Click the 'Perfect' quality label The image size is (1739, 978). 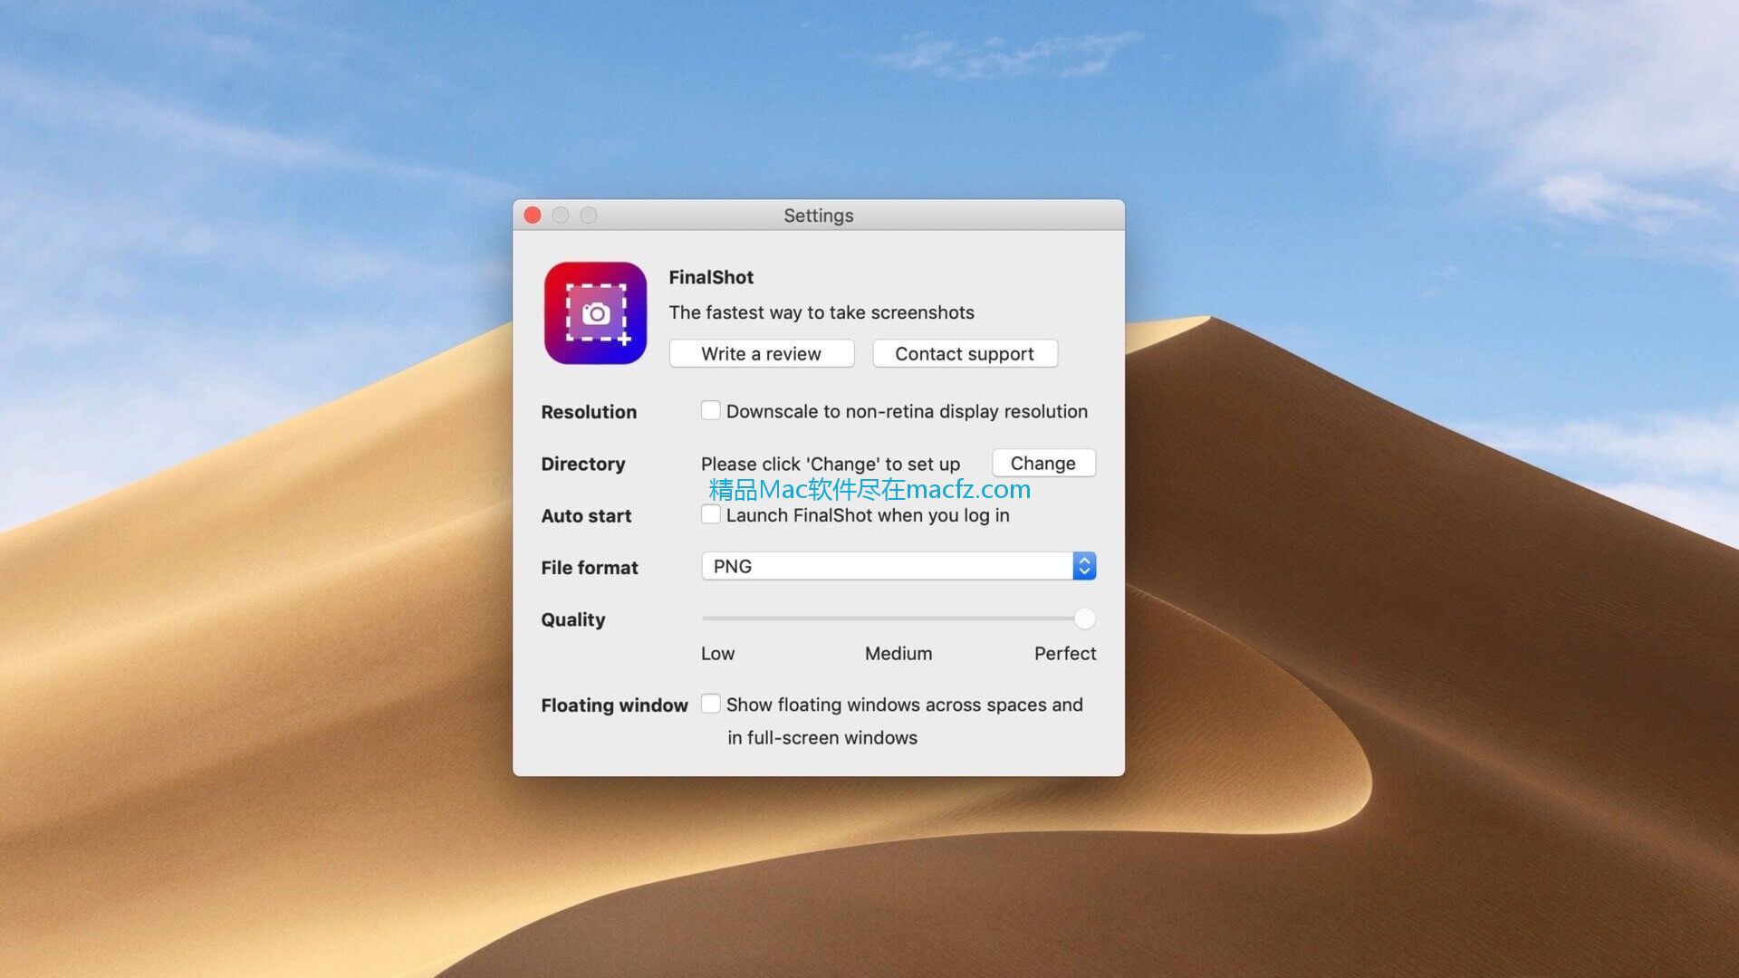click(1065, 654)
